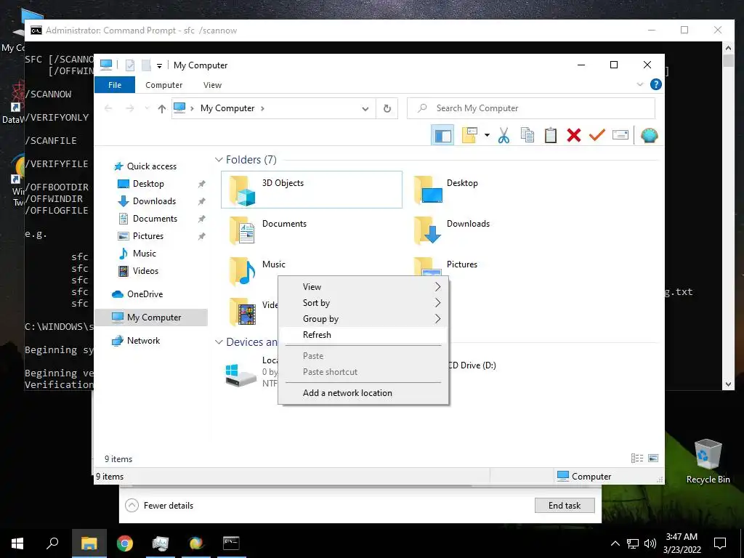Click the red X Delete toolbar icon
This screenshot has width=744, height=558.
coord(574,135)
